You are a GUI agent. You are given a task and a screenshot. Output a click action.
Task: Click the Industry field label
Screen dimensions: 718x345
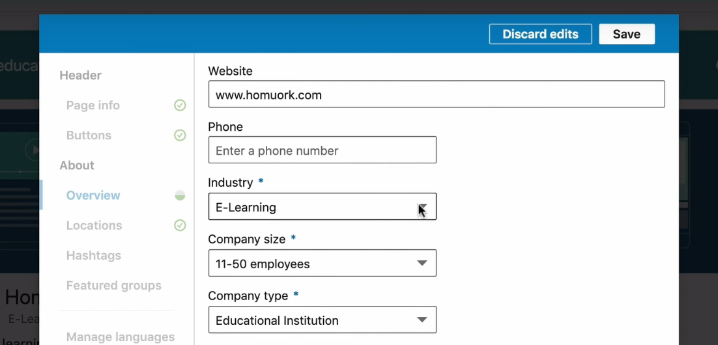click(231, 182)
